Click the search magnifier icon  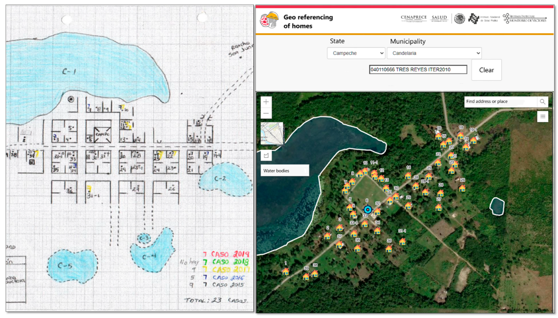[x=542, y=102]
